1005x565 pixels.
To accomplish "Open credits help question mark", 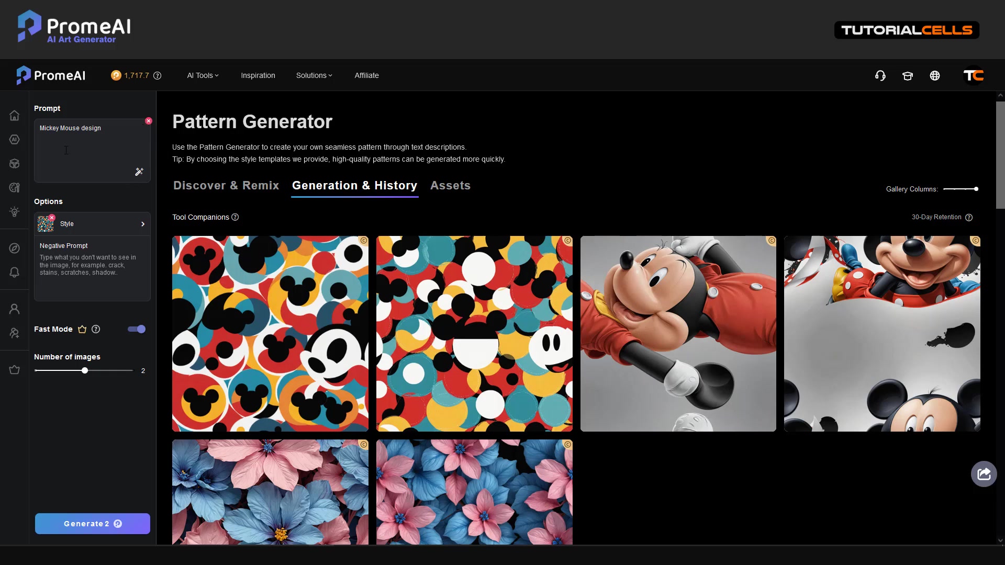I will (158, 75).
